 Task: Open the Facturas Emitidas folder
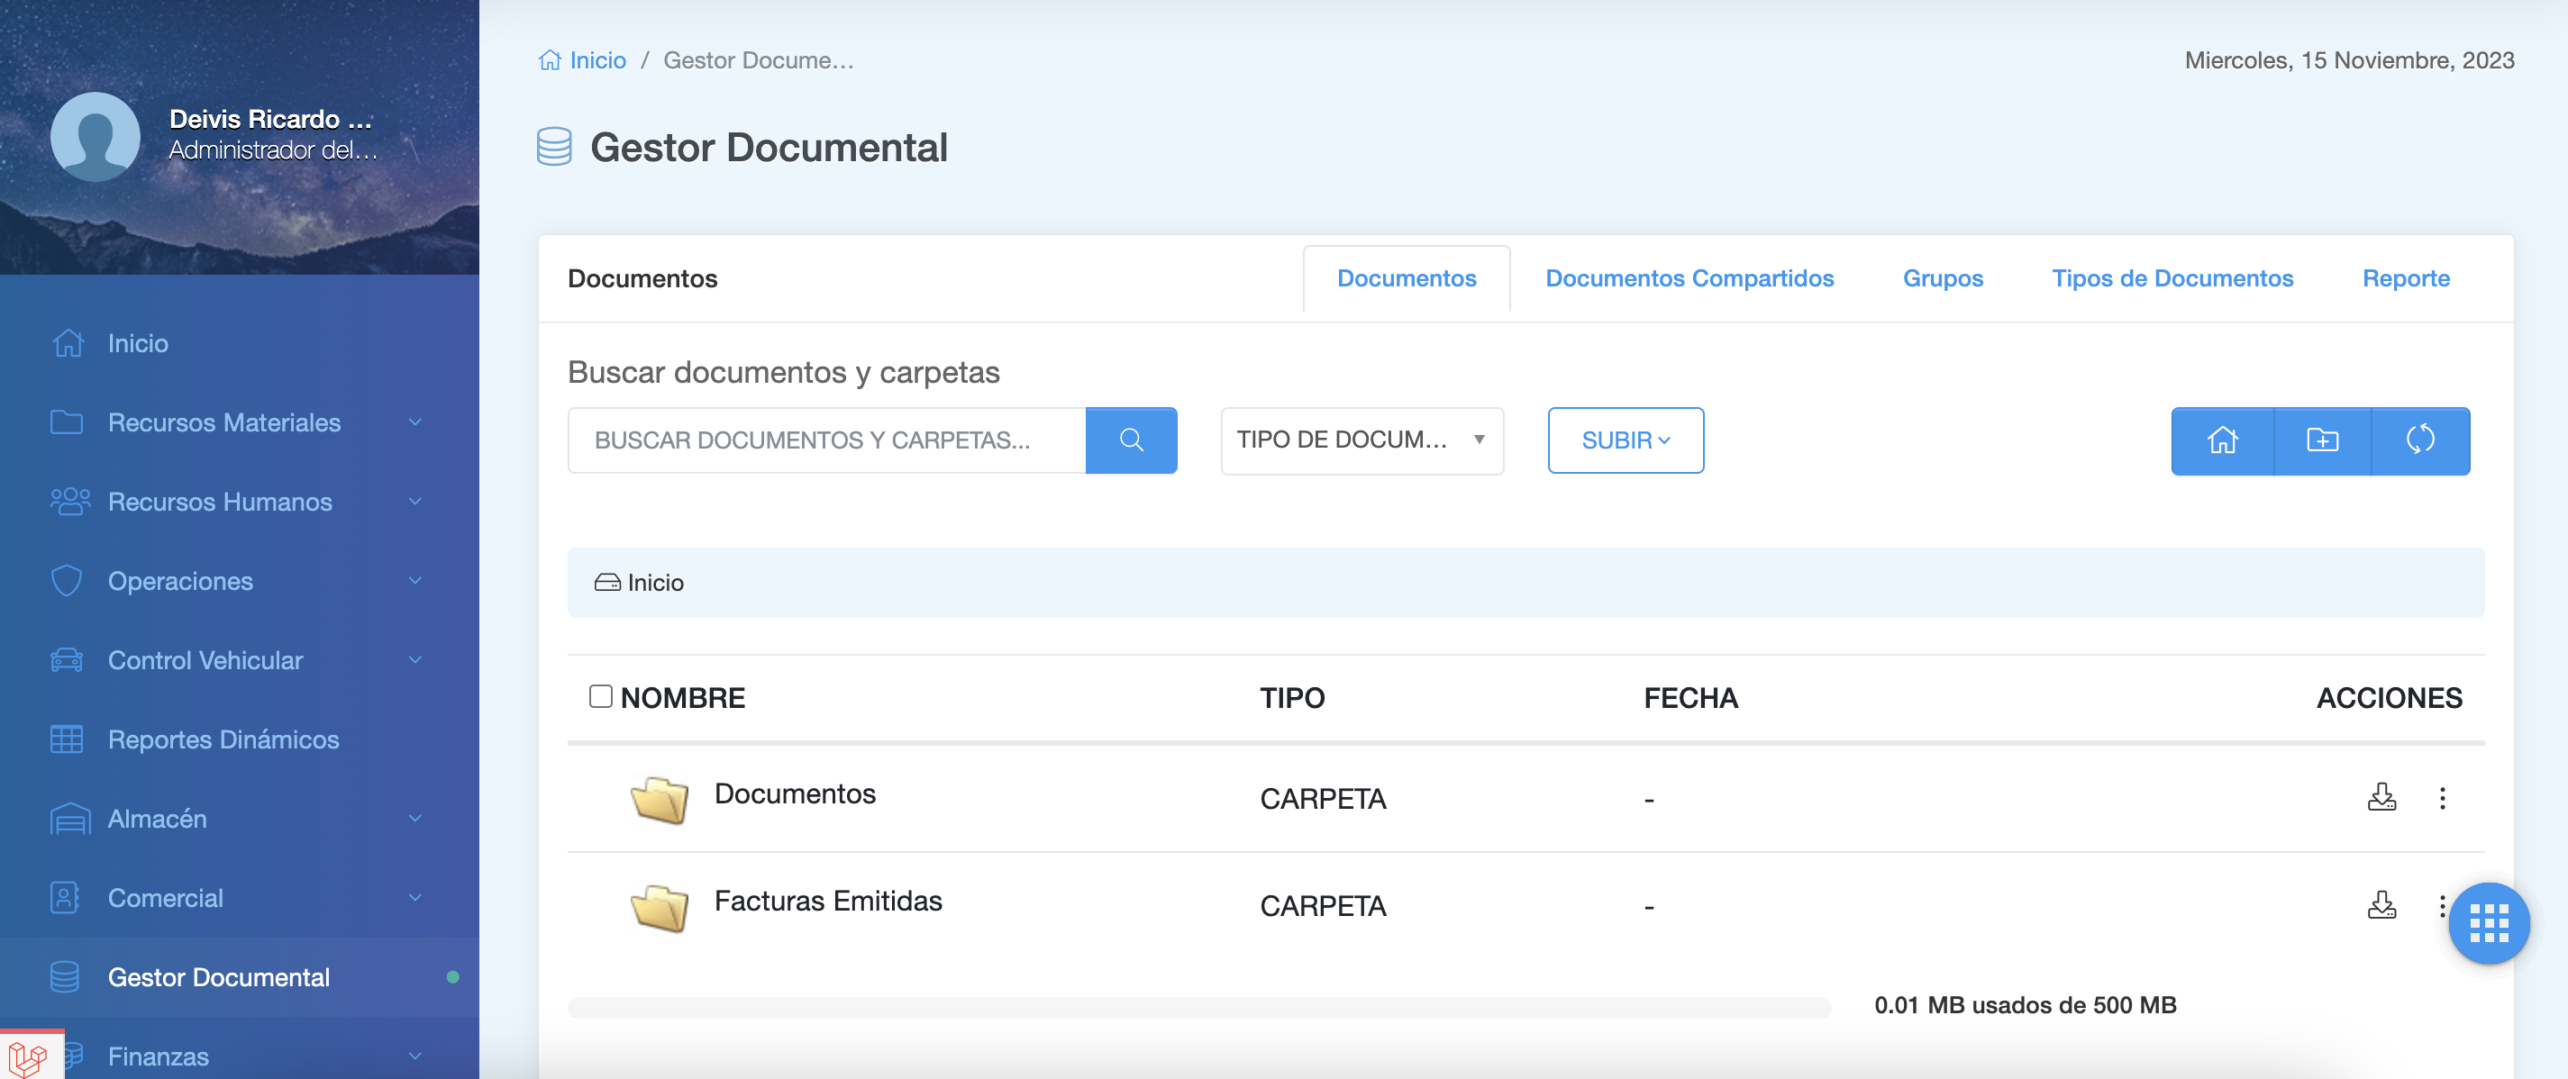(x=827, y=901)
